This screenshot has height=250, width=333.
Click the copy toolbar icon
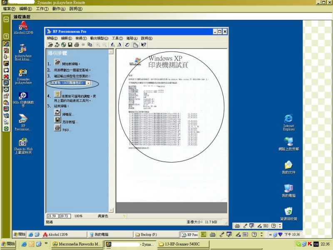pyautogui.click(x=90, y=45)
